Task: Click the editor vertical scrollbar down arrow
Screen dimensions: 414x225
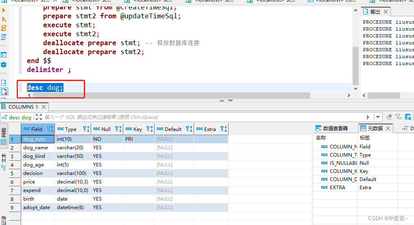Action: coord(355,88)
